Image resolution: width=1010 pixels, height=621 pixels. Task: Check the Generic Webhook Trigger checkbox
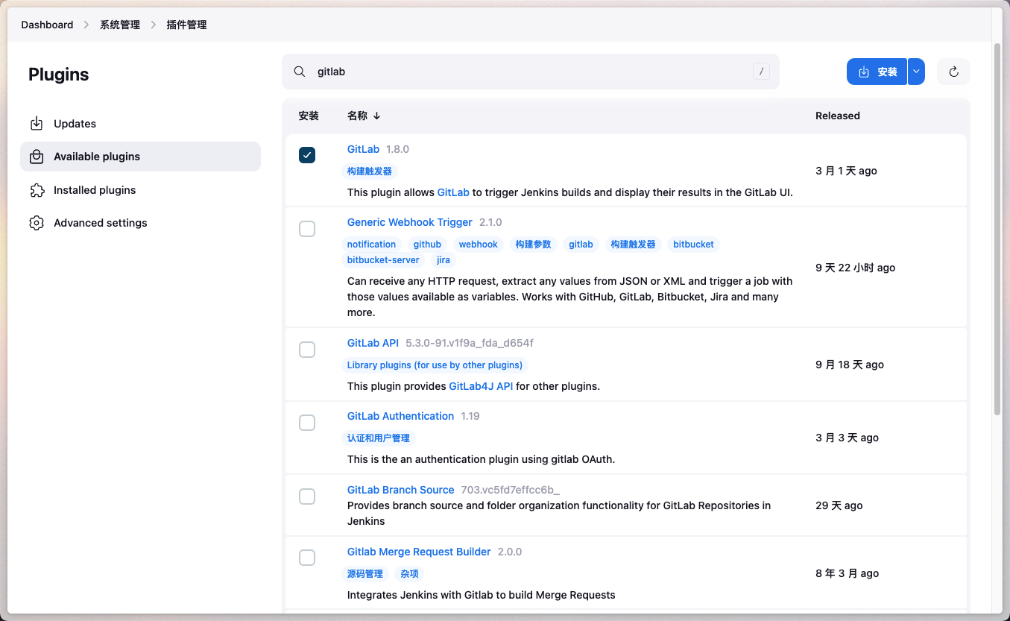pos(307,229)
